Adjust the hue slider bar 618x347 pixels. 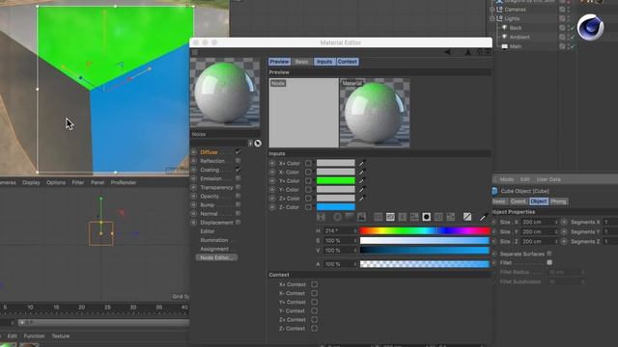pyautogui.click(x=425, y=231)
